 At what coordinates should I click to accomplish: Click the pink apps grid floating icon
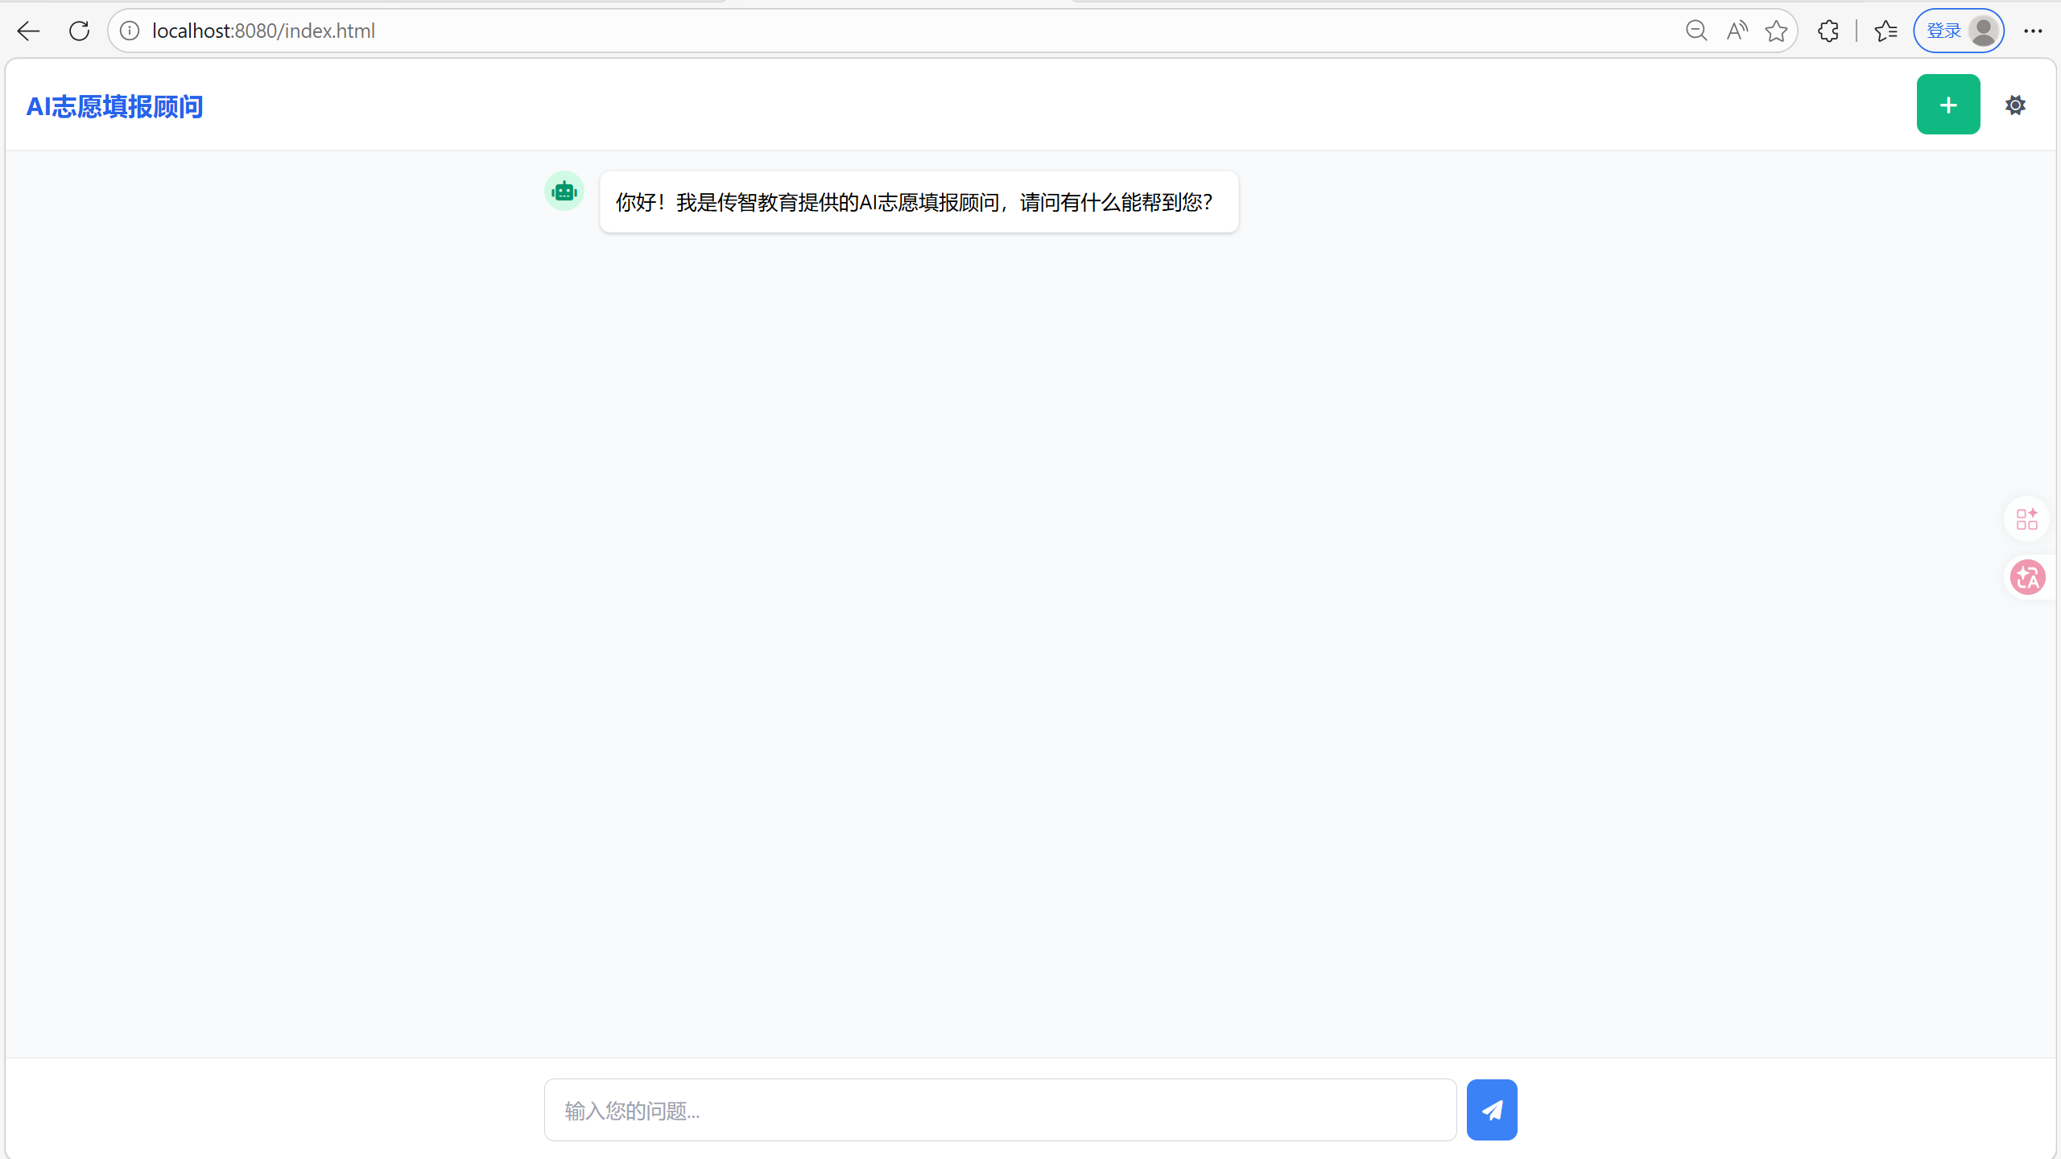coord(2026,519)
